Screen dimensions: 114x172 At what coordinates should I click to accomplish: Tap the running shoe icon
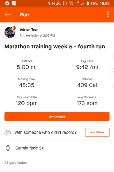point(22,35)
